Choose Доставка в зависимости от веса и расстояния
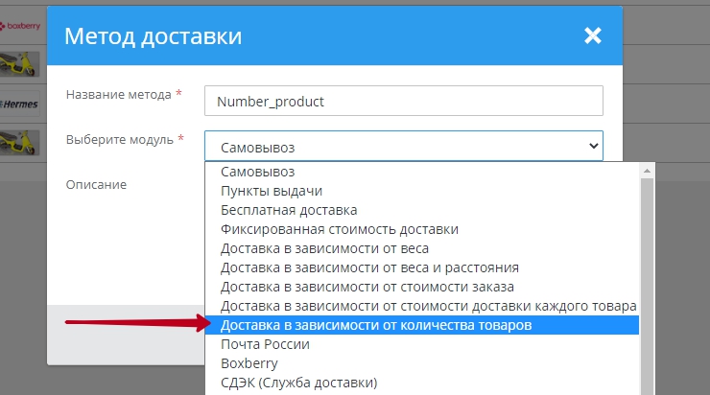The image size is (710, 395). click(x=369, y=267)
